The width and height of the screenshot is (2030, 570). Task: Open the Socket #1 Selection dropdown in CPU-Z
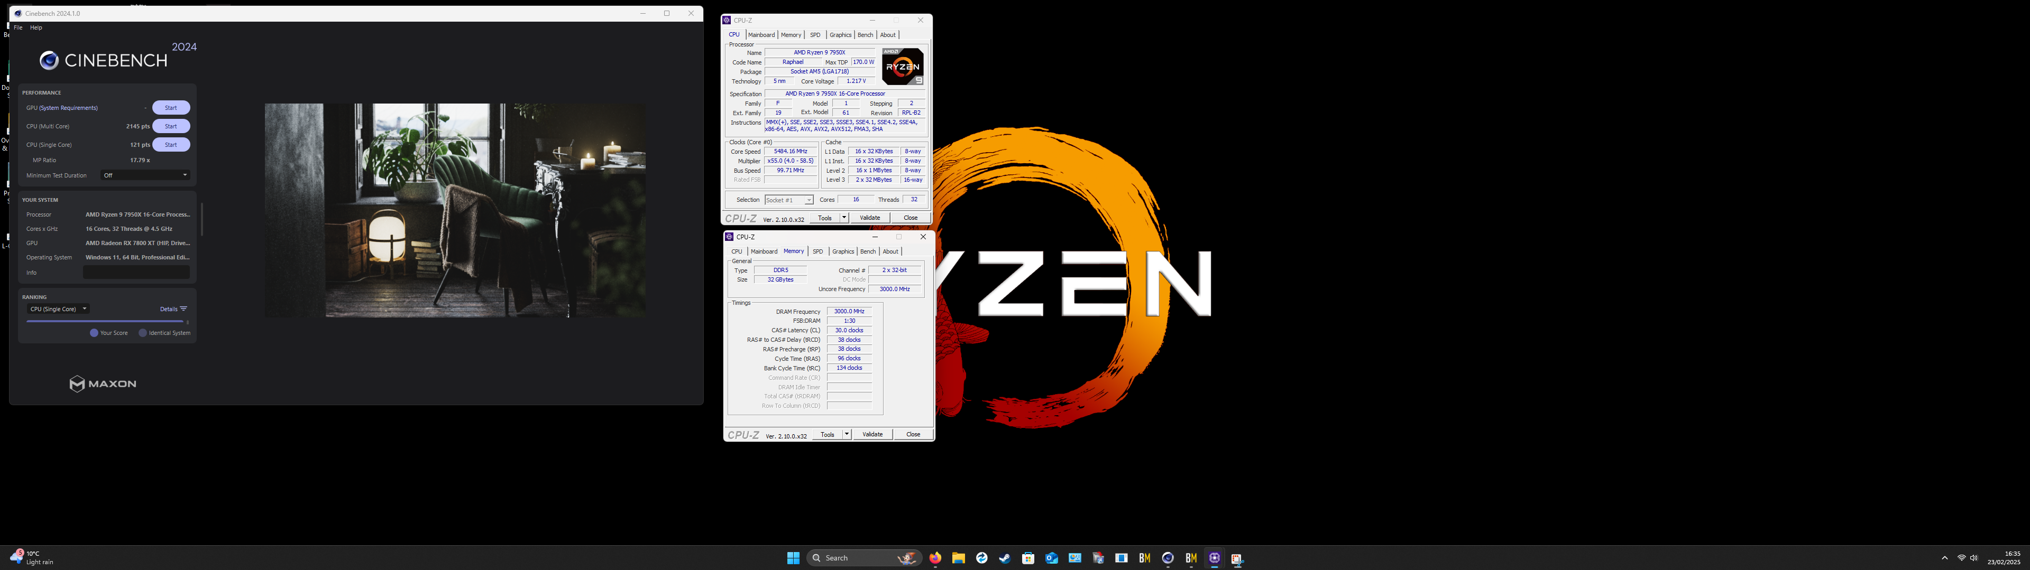pyautogui.click(x=789, y=200)
